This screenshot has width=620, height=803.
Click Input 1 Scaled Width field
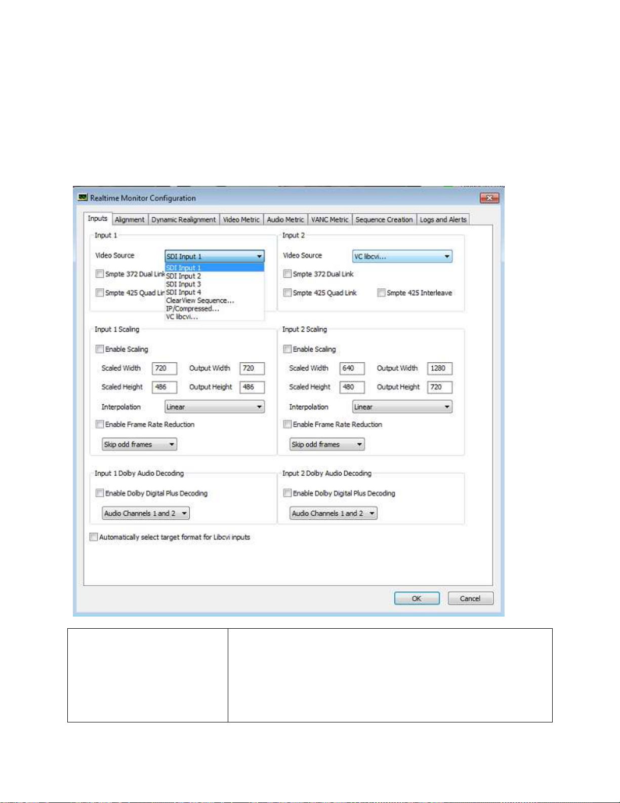pos(164,368)
